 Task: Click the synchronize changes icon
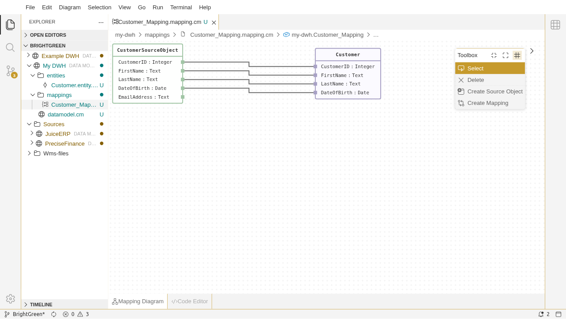pos(54,314)
